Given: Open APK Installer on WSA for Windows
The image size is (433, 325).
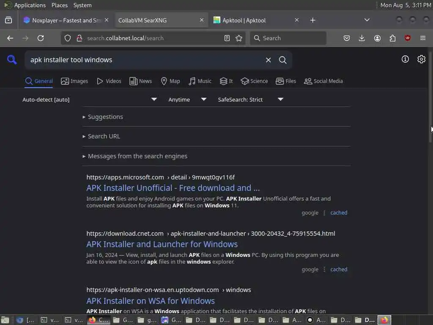Looking at the screenshot, I should (151, 301).
